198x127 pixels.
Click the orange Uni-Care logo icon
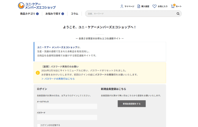coord(21,6)
